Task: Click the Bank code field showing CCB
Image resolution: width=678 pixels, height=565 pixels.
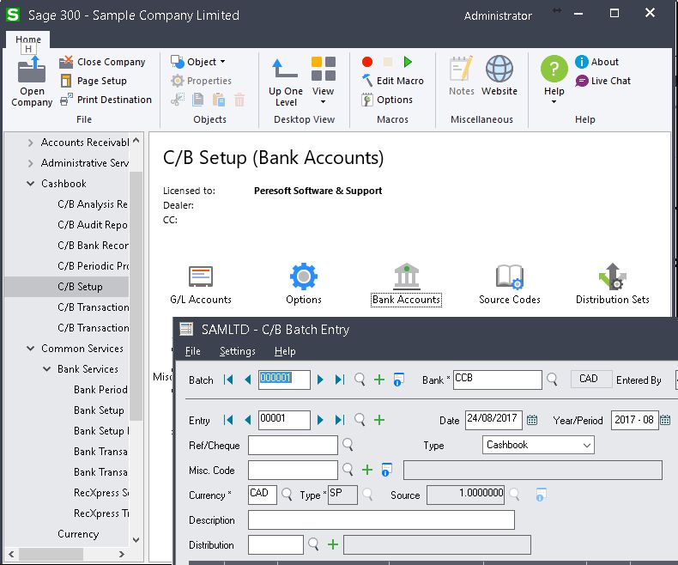Action: [497, 380]
